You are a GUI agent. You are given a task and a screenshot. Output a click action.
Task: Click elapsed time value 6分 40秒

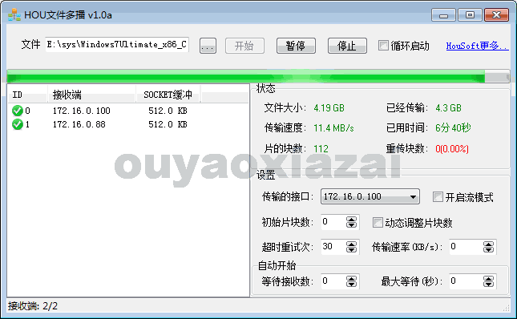[x=453, y=128]
